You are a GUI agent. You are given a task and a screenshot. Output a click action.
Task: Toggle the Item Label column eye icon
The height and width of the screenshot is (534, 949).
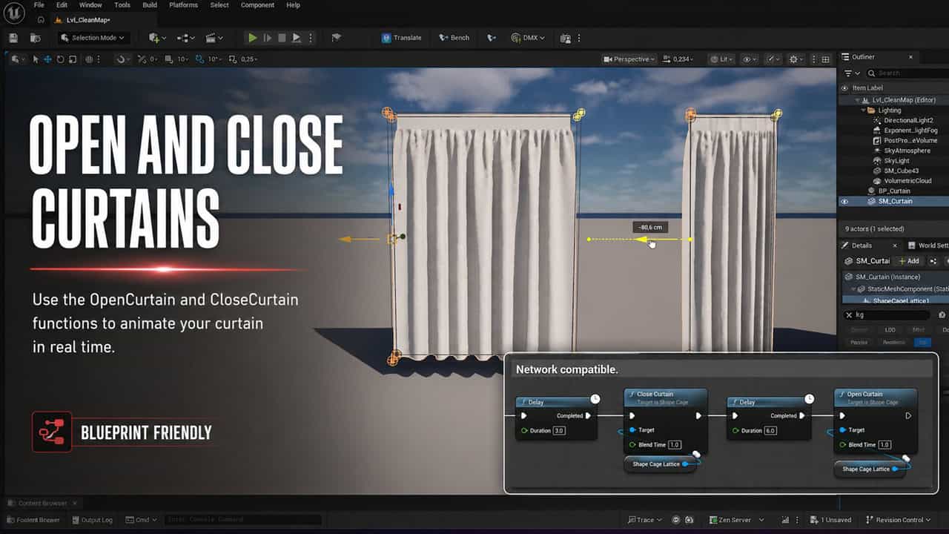click(x=844, y=88)
